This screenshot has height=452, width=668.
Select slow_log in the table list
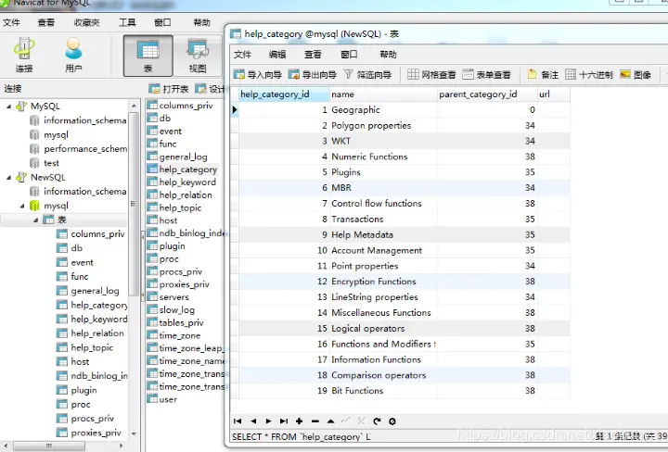point(171,310)
